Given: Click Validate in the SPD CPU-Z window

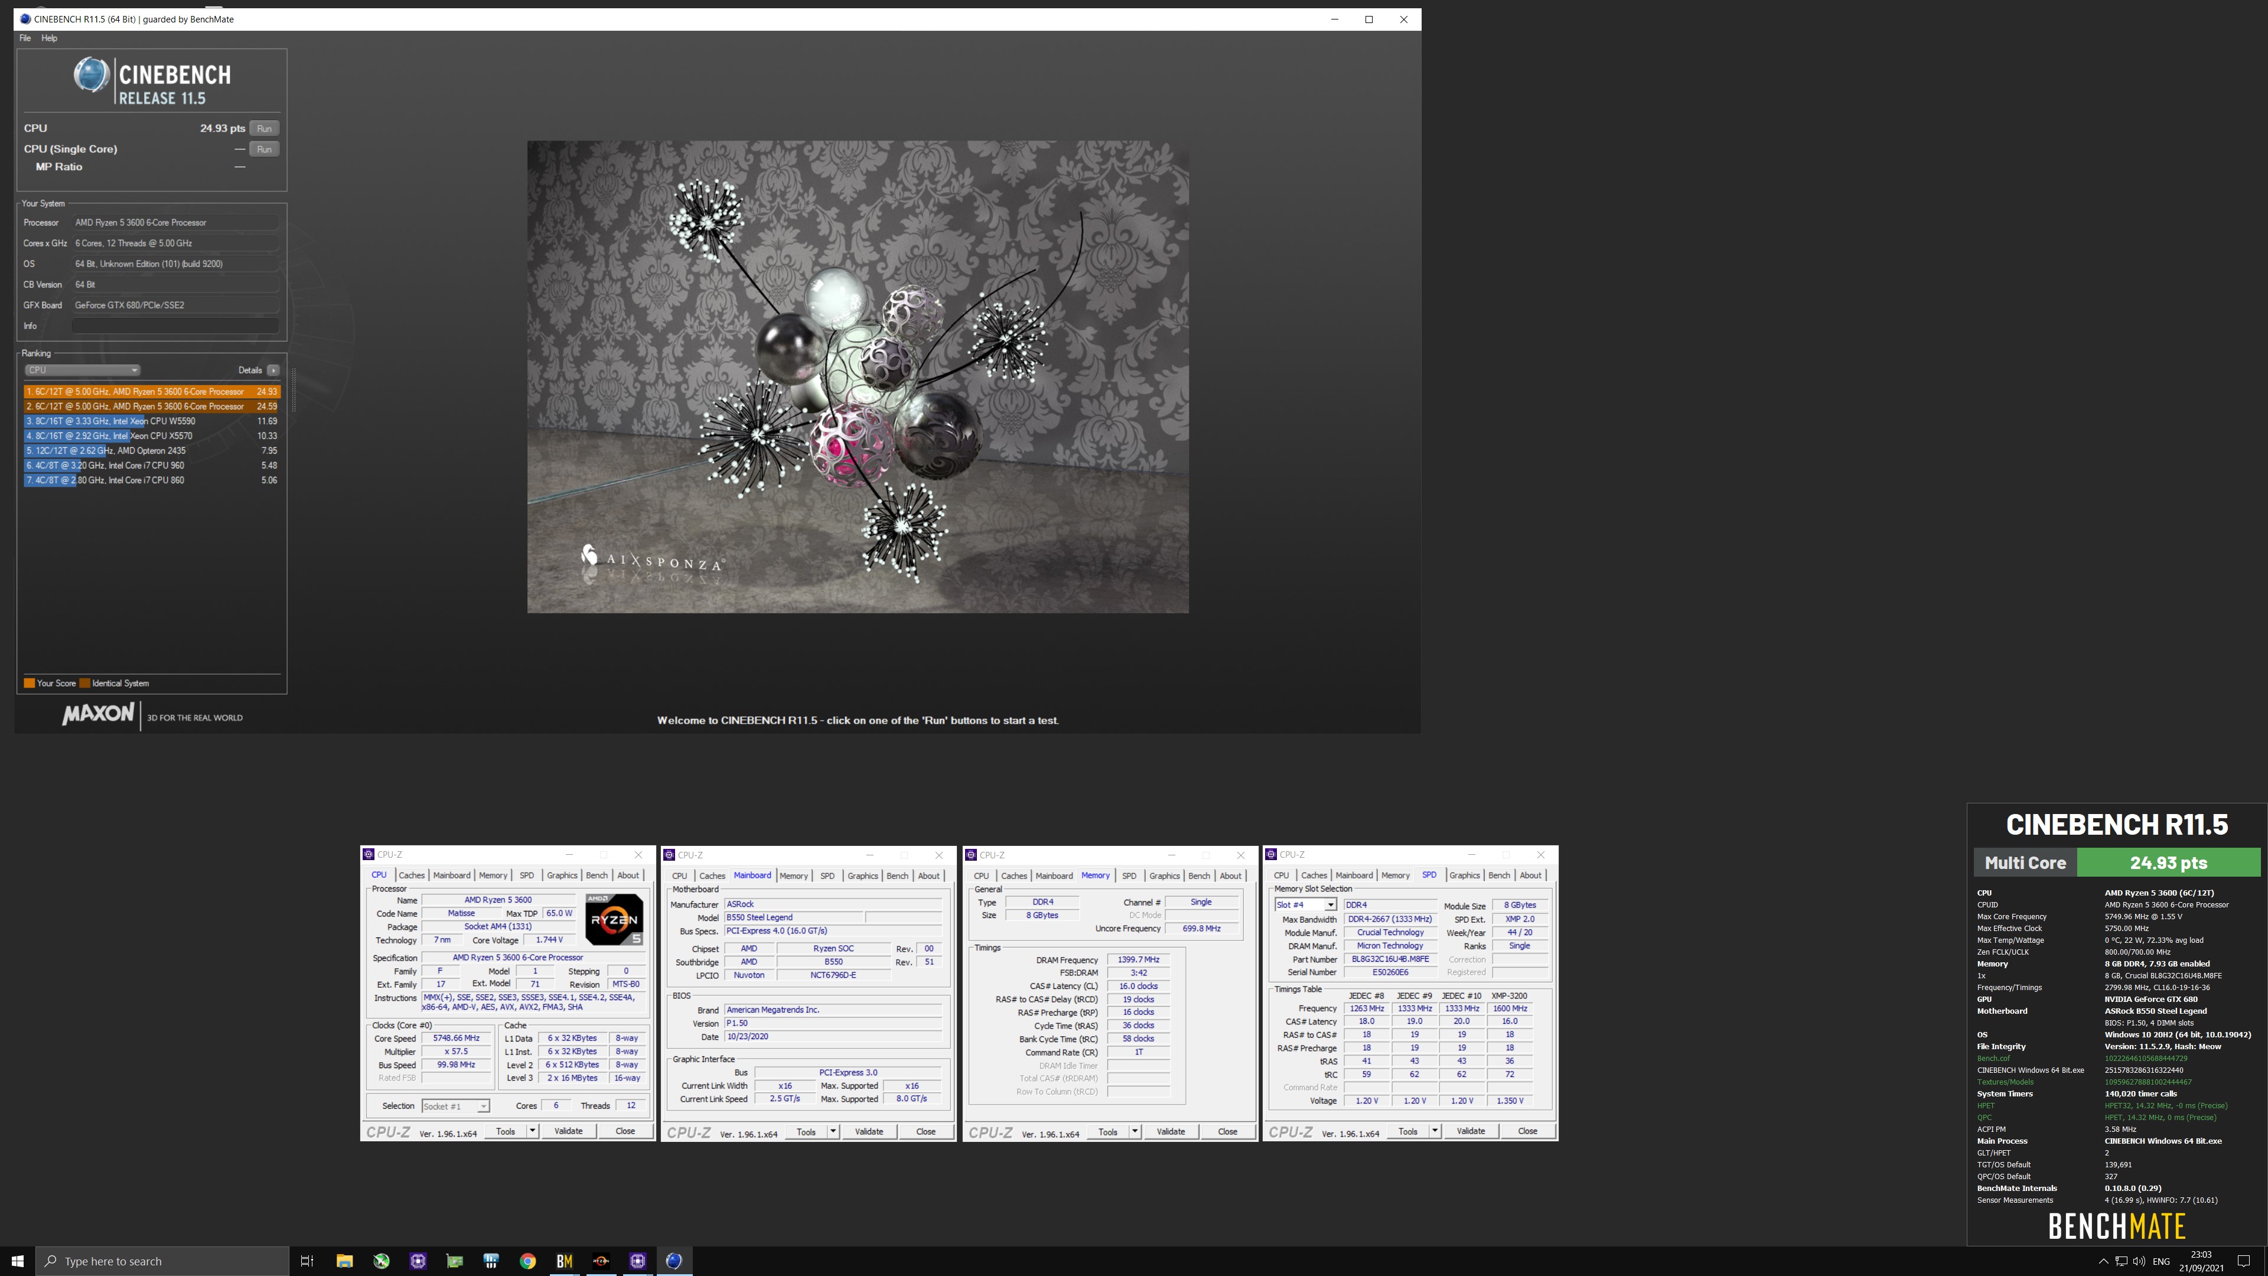Looking at the screenshot, I should click(x=1470, y=1132).
